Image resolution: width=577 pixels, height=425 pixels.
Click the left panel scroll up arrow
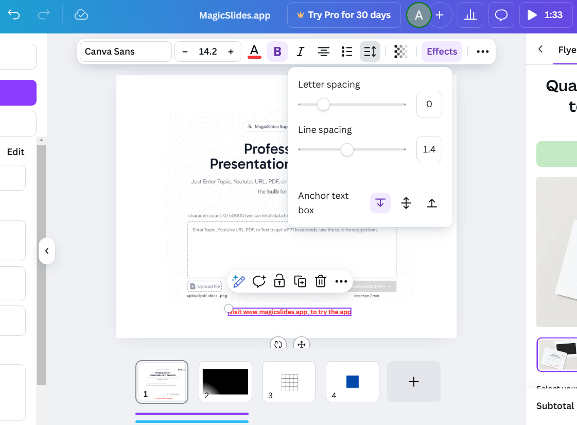tap(41, 140)
